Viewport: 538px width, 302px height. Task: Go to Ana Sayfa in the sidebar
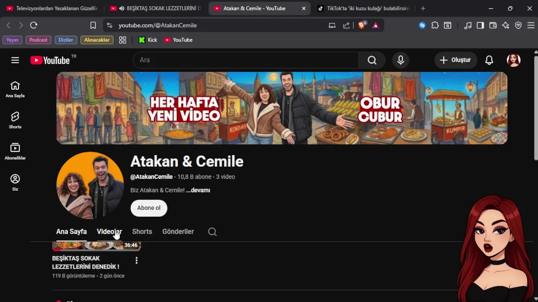[15, 89]
